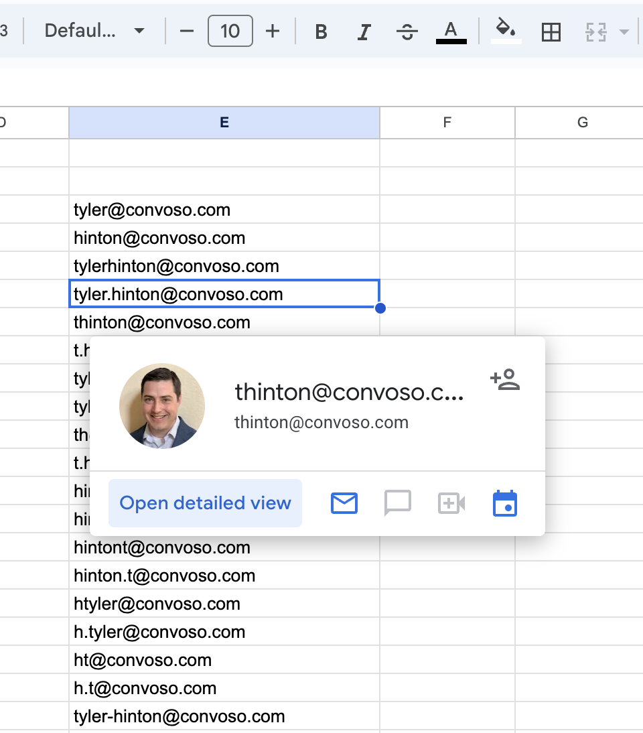Select cell htyler@convoso.com
This screenshot has height=733, width=643.
(224, 603)
